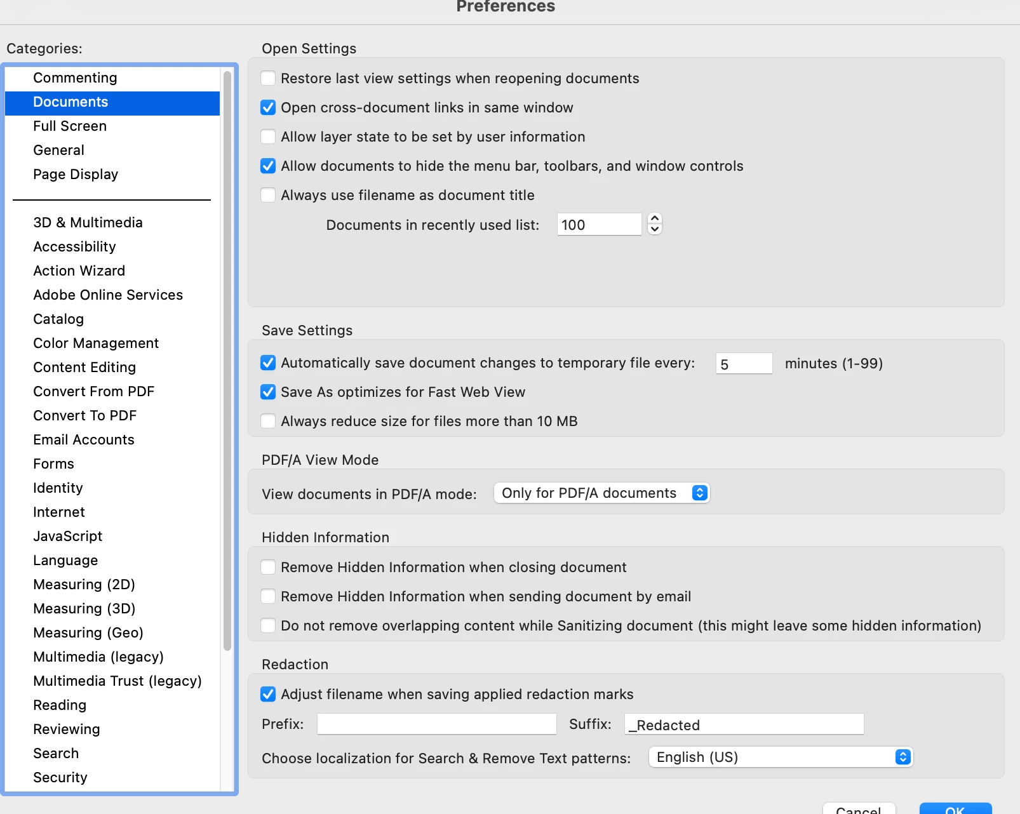Check Remove Hidden Information when sending by email
1020x814 pixels.
tap(268, 596)
